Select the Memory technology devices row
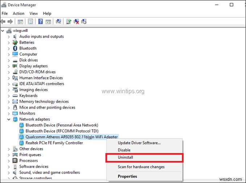 (44, 101)
